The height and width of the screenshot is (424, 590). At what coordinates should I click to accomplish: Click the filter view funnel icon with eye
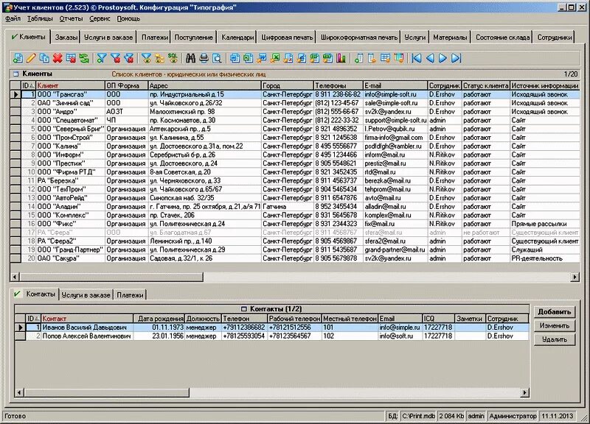146,58
